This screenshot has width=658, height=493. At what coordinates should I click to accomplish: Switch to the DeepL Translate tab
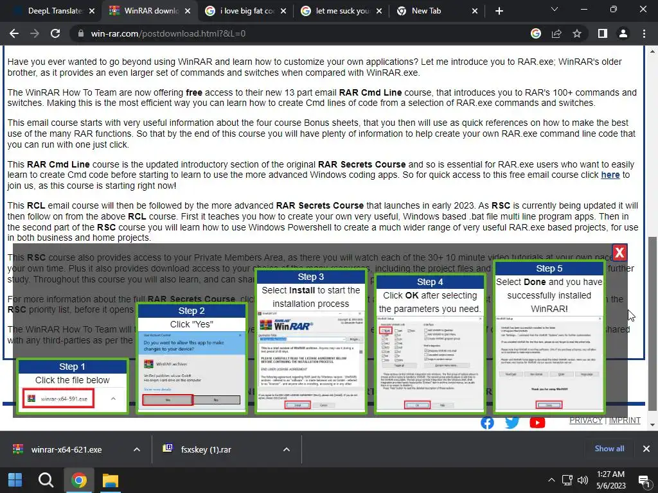[49, 11]
